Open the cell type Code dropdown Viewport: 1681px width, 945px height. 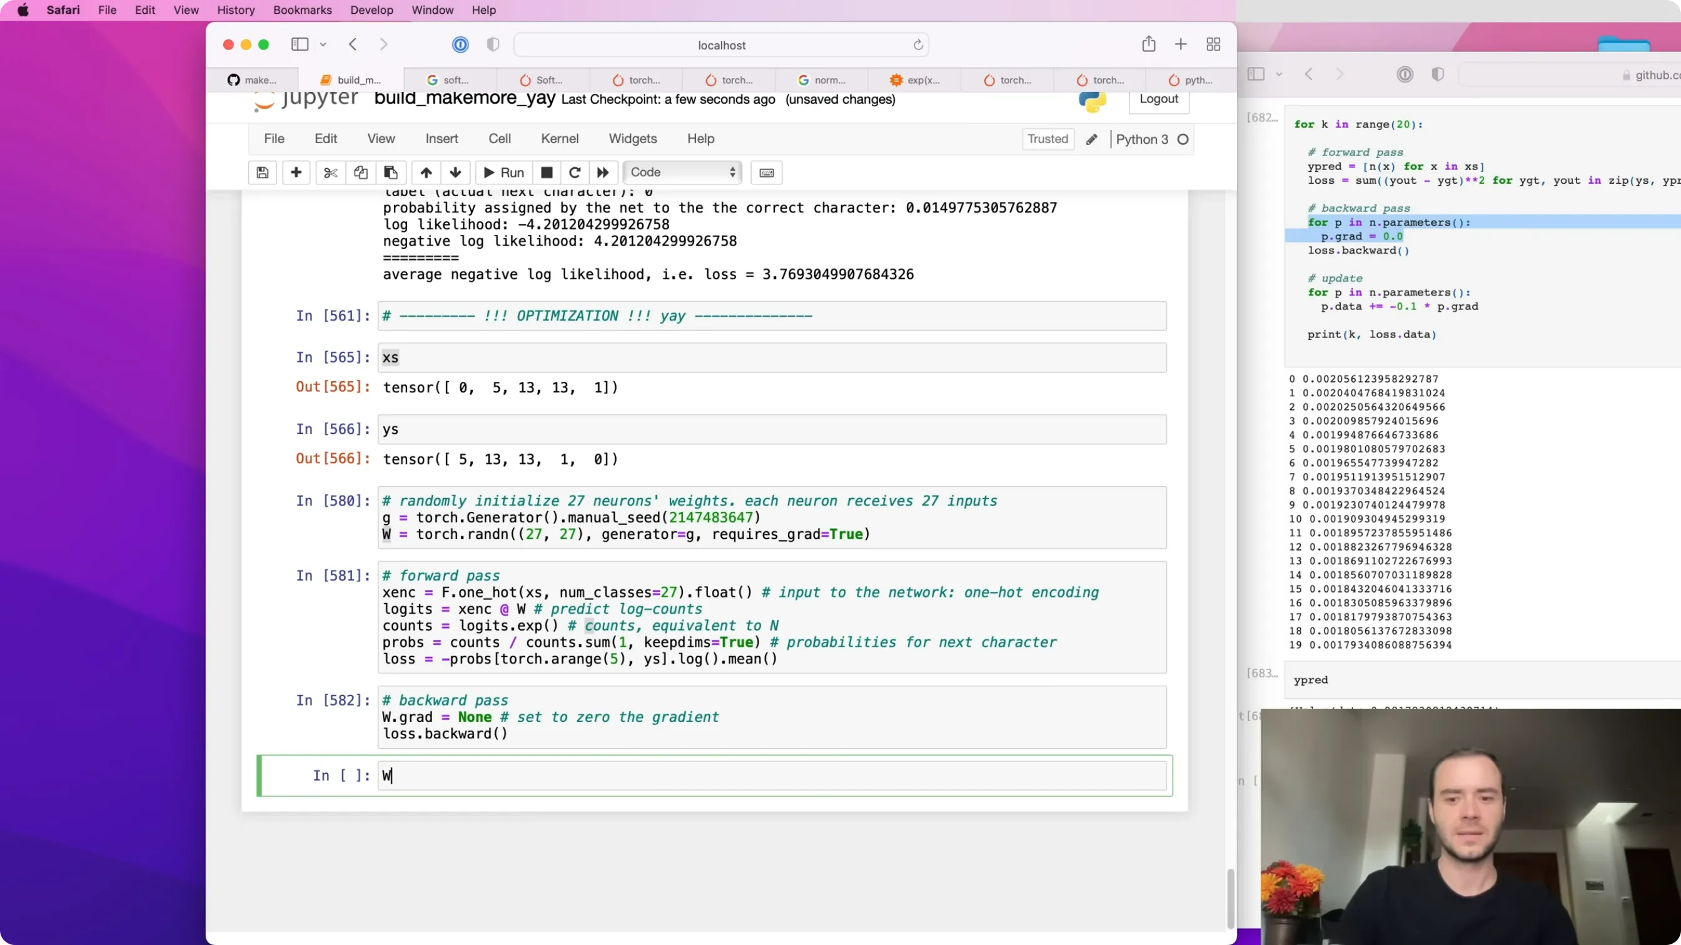click(682, 172)
